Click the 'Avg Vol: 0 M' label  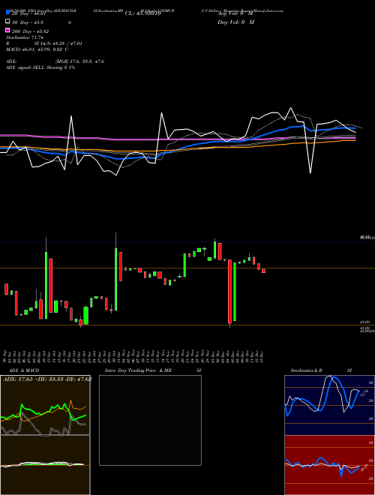[235, 13]
